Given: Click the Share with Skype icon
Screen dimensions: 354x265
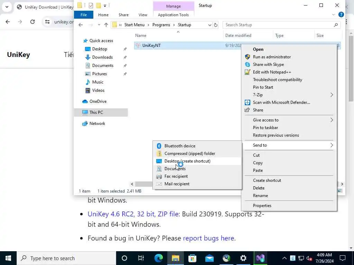Looking at the screenshot, I should pos(248,65).
